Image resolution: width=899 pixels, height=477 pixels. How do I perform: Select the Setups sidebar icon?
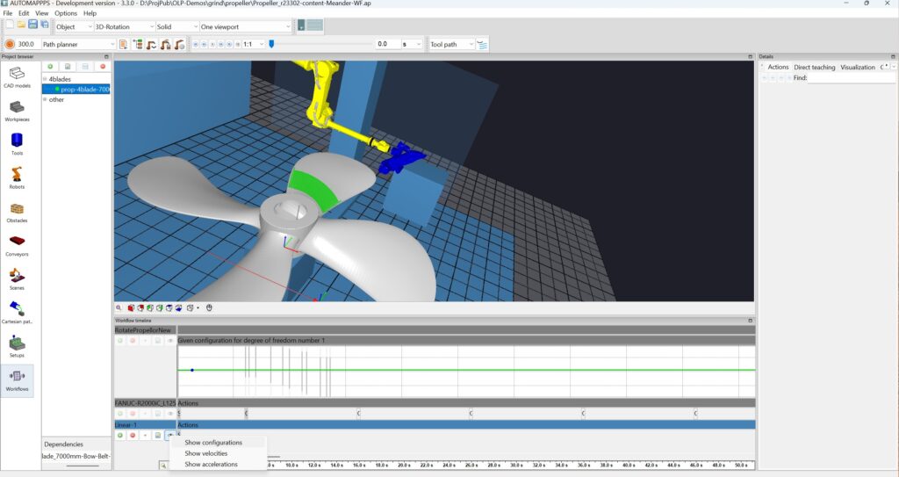(18, 346)
